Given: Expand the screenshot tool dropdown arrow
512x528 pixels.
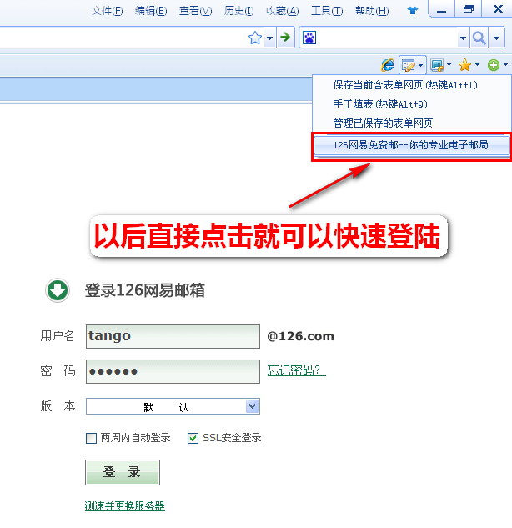Looking at the screenshot, I should (449, 64).
